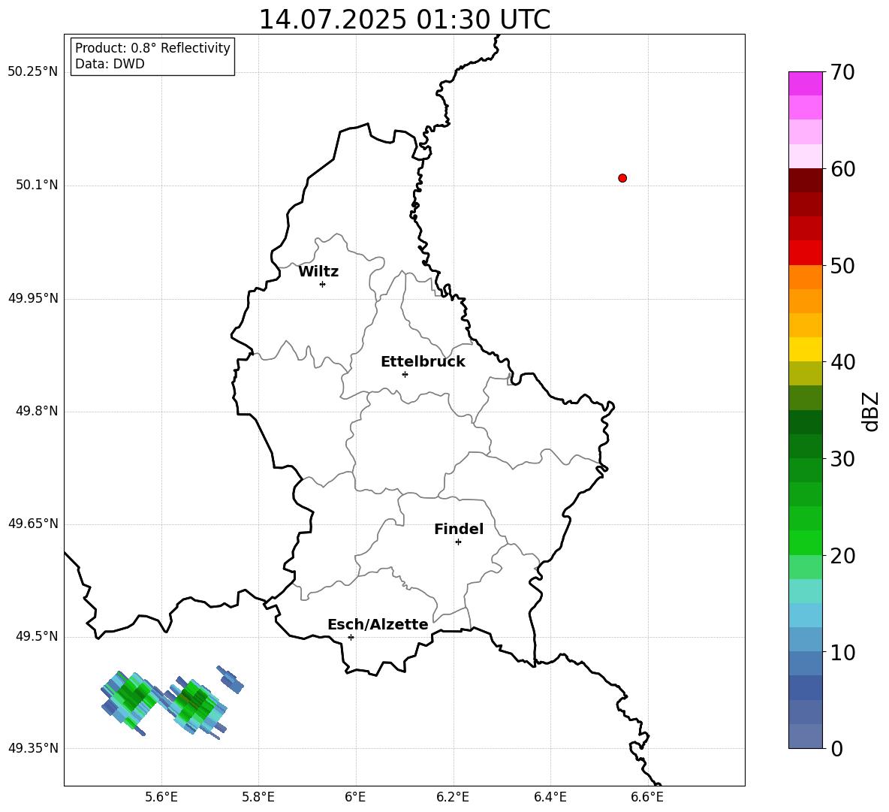Viewport: 889px width, 812px height.
Task: Select the Wiltz city label
Action: coord(318,272)
